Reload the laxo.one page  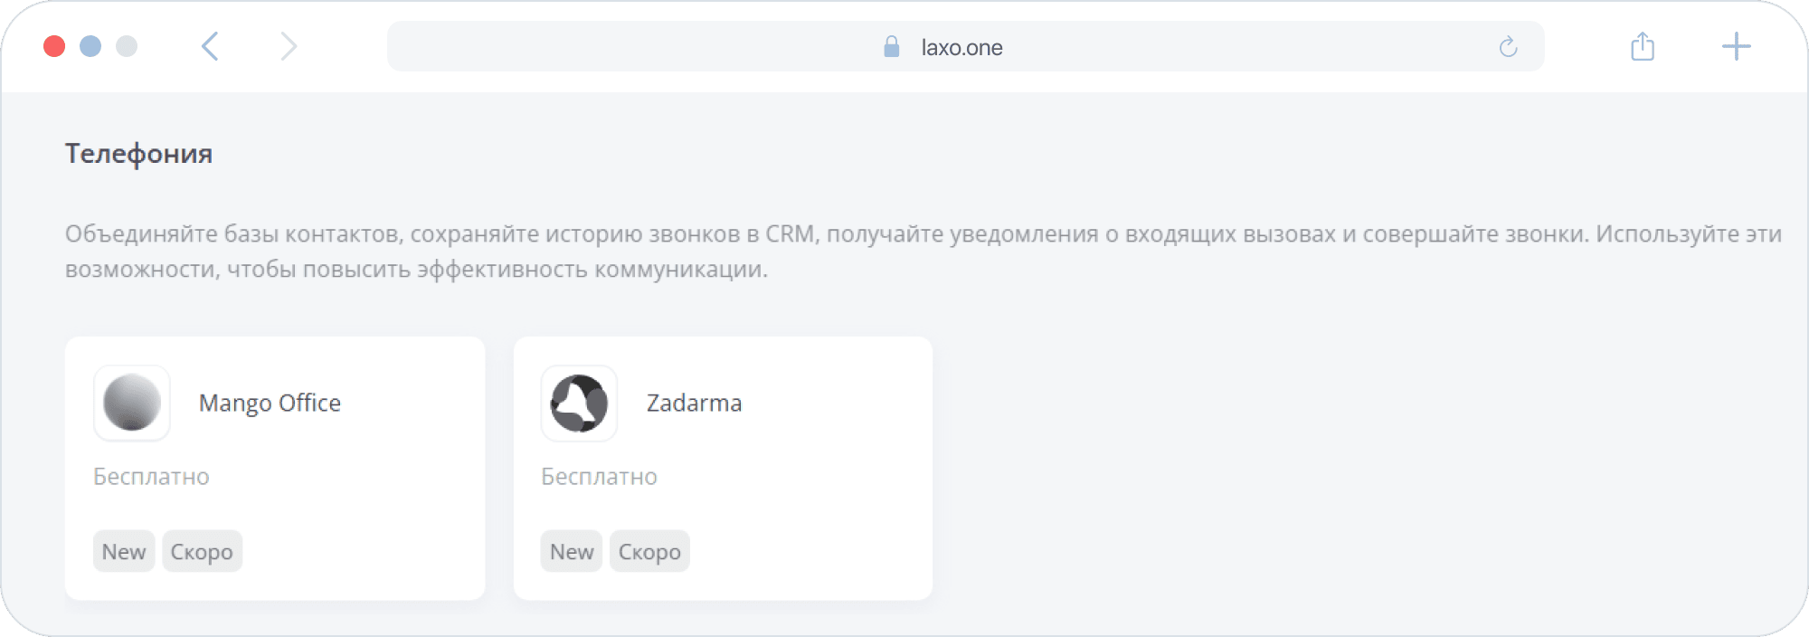(1508, 47)
